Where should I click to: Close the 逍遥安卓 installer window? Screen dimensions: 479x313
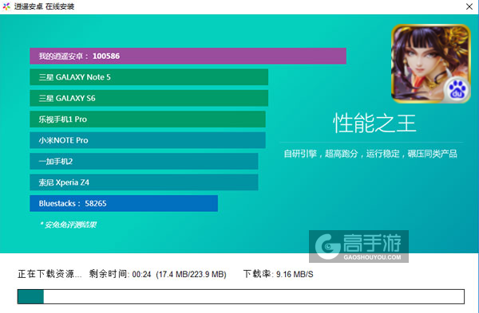[x=469, y=6]
